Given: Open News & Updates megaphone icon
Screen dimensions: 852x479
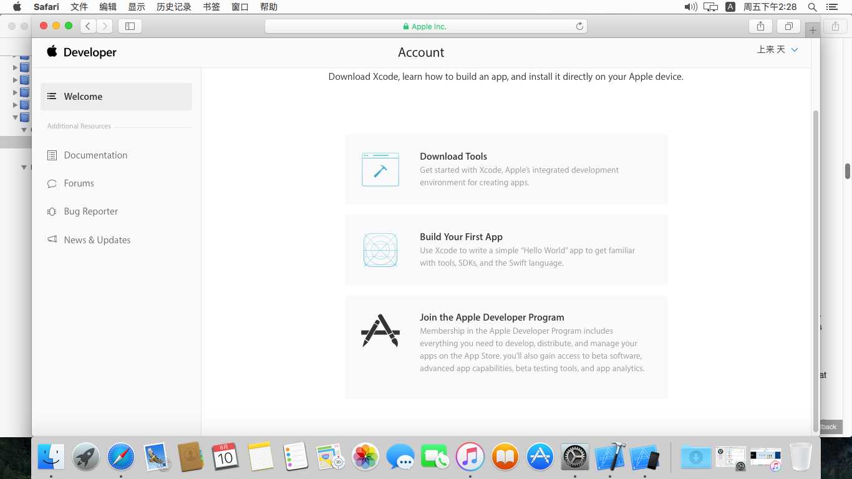Looking at the screenshot, I should click(x=52, y=239).
